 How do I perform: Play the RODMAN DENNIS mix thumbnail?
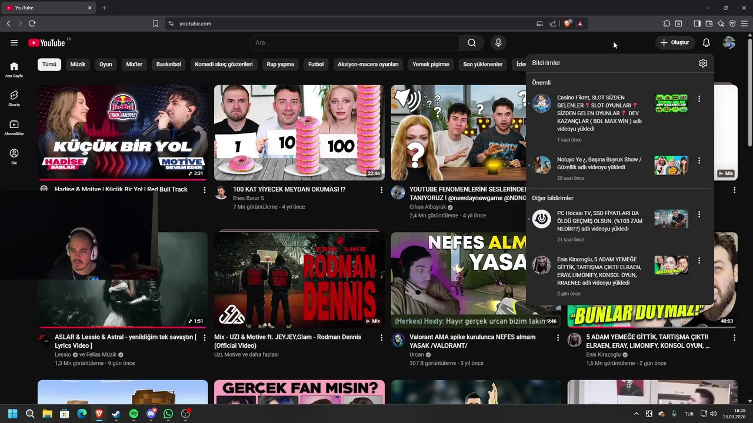[x=299, y=280]
